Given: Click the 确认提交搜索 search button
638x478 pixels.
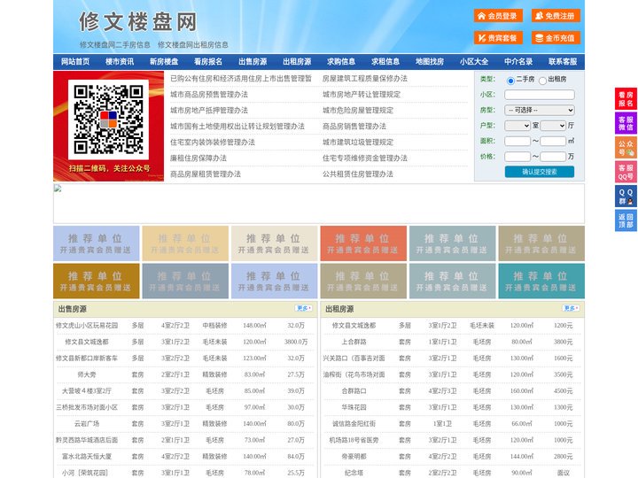Looking at the screenshot, I should [x=540, y=172].
